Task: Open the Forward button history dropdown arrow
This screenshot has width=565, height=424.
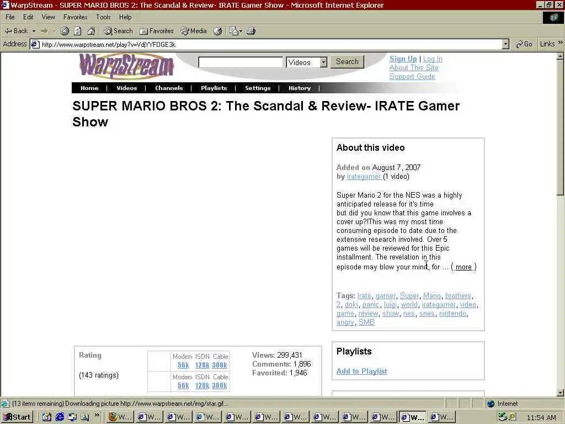Action: pos(54,31)
